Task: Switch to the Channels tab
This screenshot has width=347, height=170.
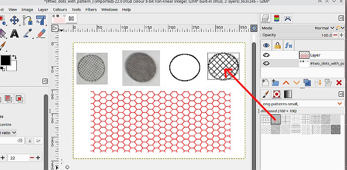Action: click(276, 19)
